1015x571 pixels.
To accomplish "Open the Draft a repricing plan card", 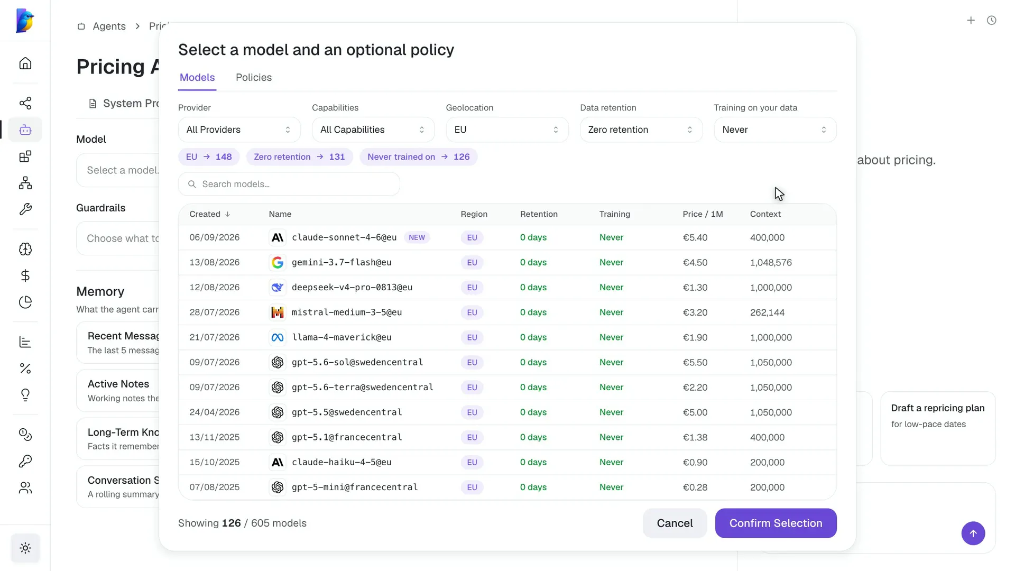I will click(938, 429).
